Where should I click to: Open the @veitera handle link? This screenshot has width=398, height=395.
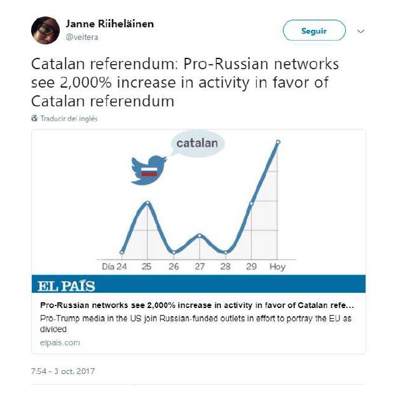tap(82, 37)
